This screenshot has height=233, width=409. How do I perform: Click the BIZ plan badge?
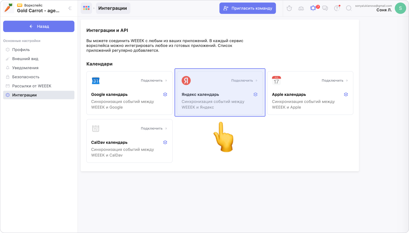[20, 5]
